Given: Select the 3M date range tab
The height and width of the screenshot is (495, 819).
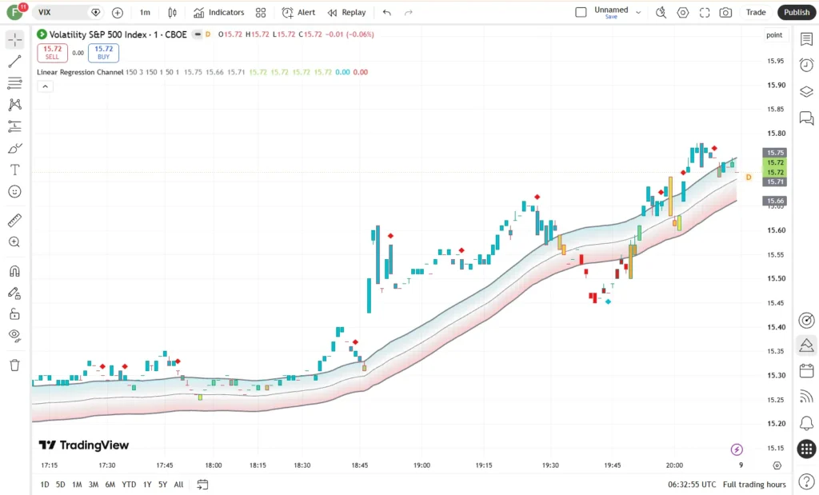Looking at the screenshot, I should point(94,485).
